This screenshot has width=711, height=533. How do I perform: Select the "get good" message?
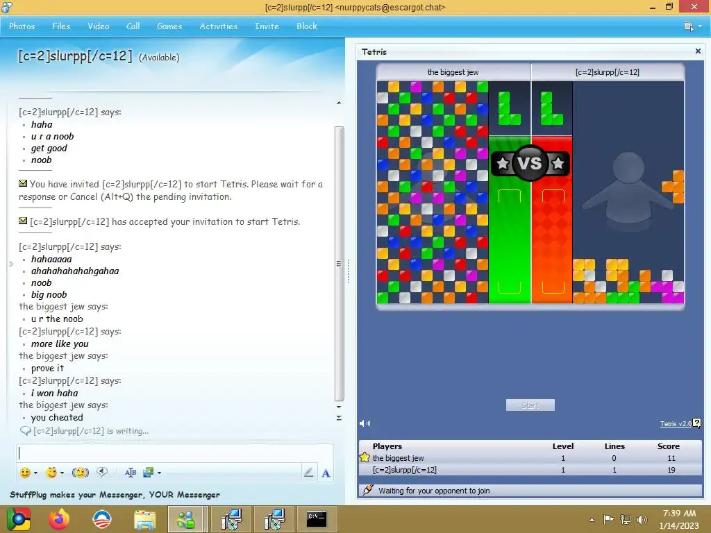tap(49, 149)
